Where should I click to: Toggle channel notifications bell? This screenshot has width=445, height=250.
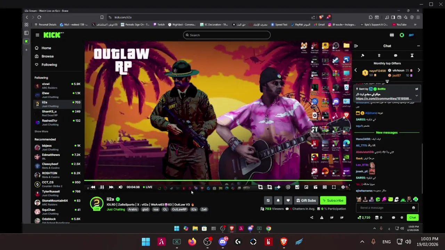pyautogui.click(x=278, y=200)
